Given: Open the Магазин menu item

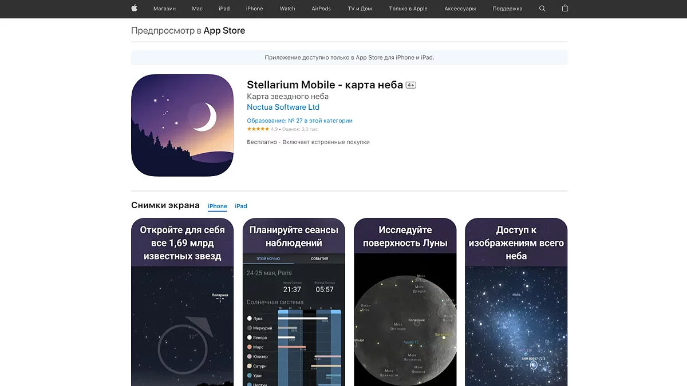Looking at the screenshot, I should point(164,9).
